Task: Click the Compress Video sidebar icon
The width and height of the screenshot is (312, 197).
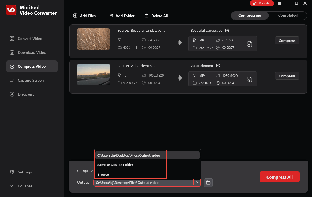Action: coord(12,66)
